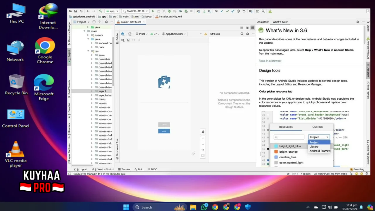Image resolution: width=375 pixels, height=211 pixels.
Task: Open the Pixel 2 XL API 29 device dropdown
Action: (135, 11)
